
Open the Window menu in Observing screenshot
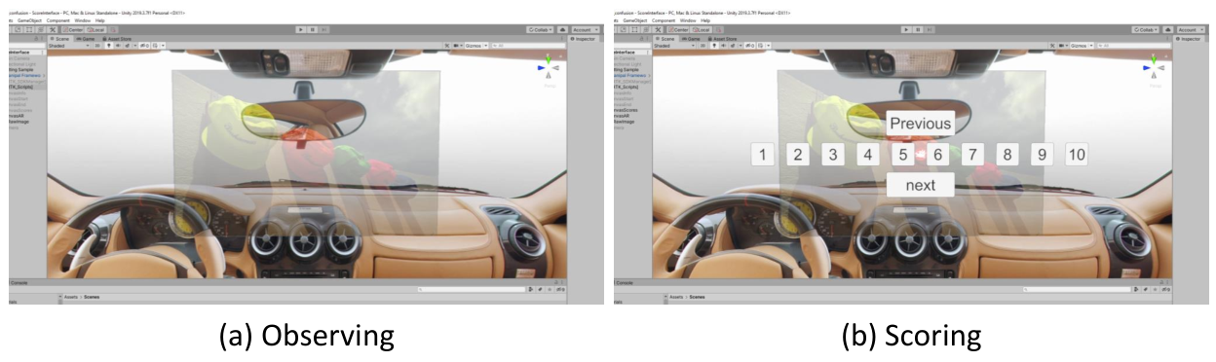83,20
